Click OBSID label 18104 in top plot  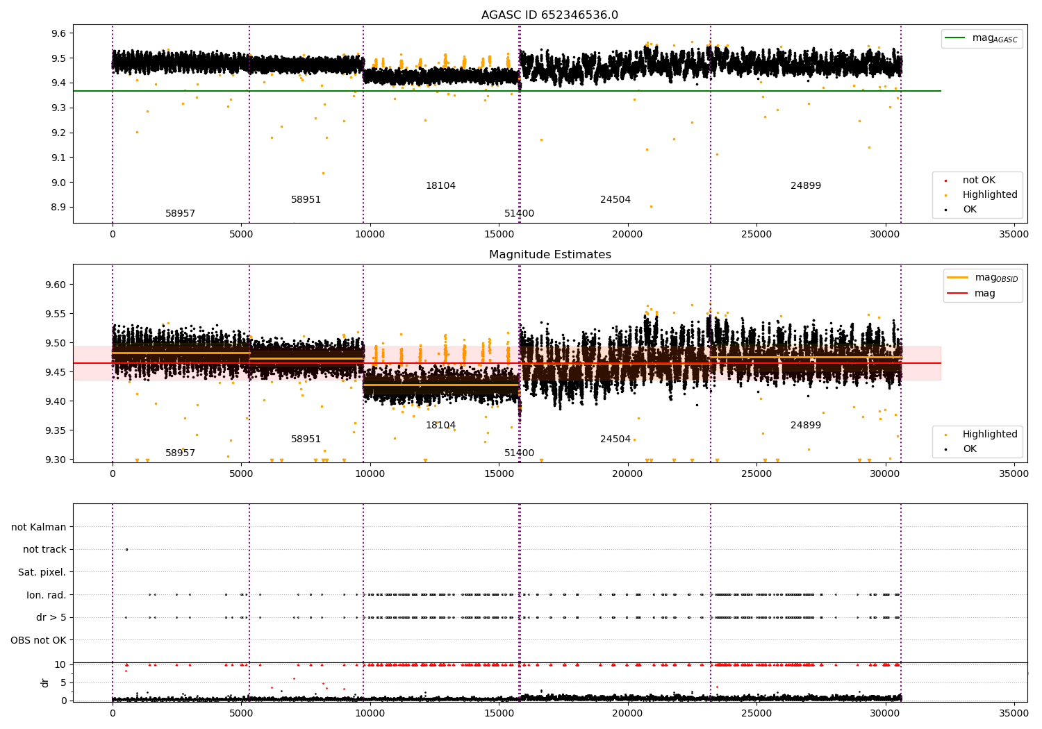click(440, 186)
